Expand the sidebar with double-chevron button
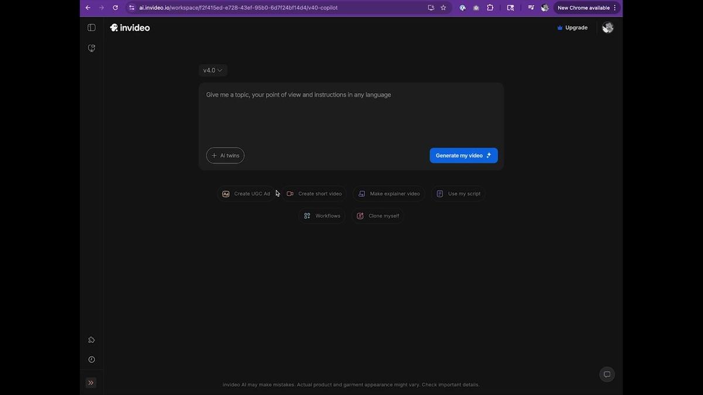 pyautogui.click(x=91, y=383)
